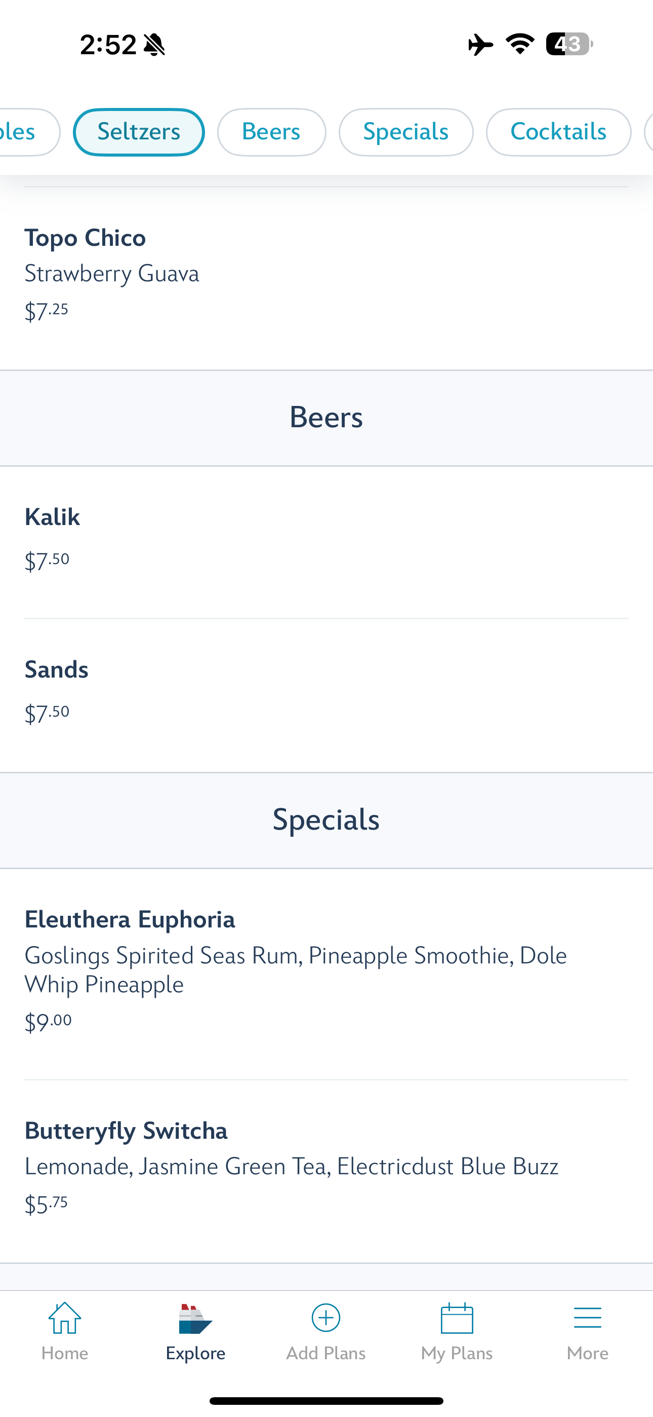Open the Butteryfly Switcha special
Viewport: 653px width, 1417px height.
coord(327,1171)
